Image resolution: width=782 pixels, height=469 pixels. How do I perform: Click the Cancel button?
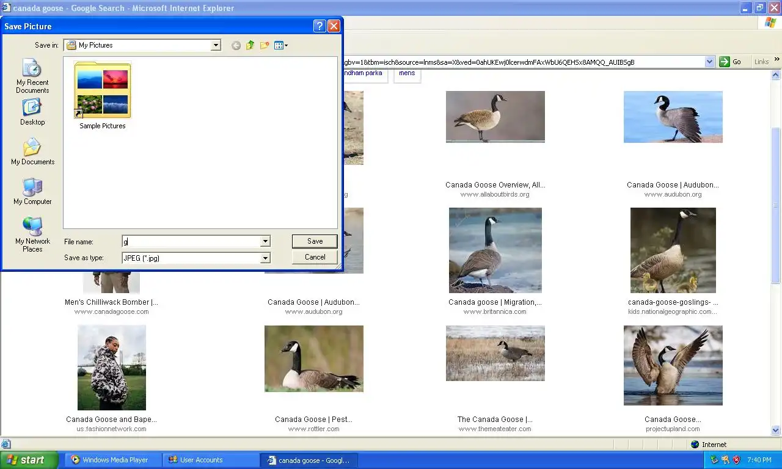(315, 257)
